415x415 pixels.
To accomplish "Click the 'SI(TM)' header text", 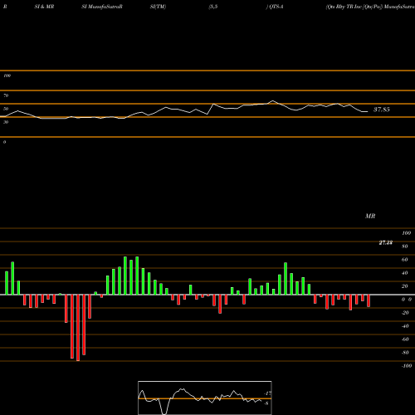I will coord(158,7).
